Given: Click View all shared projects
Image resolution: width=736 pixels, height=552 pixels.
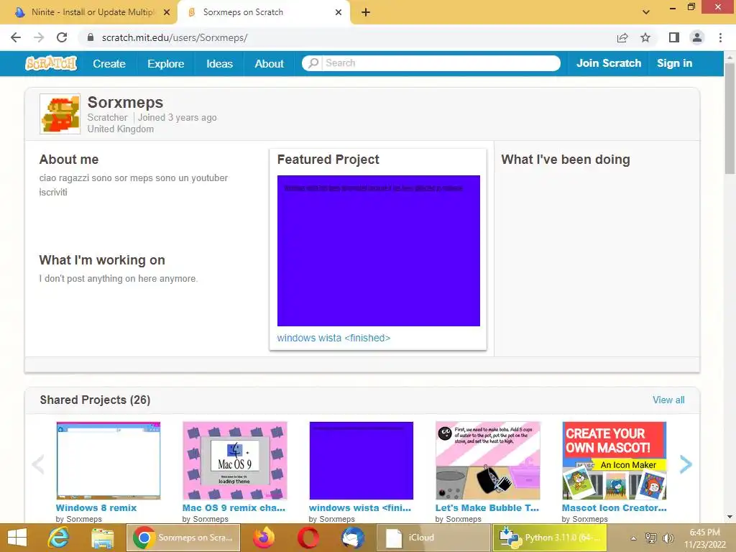Looking at the screenshot, I should click(668, 400).
